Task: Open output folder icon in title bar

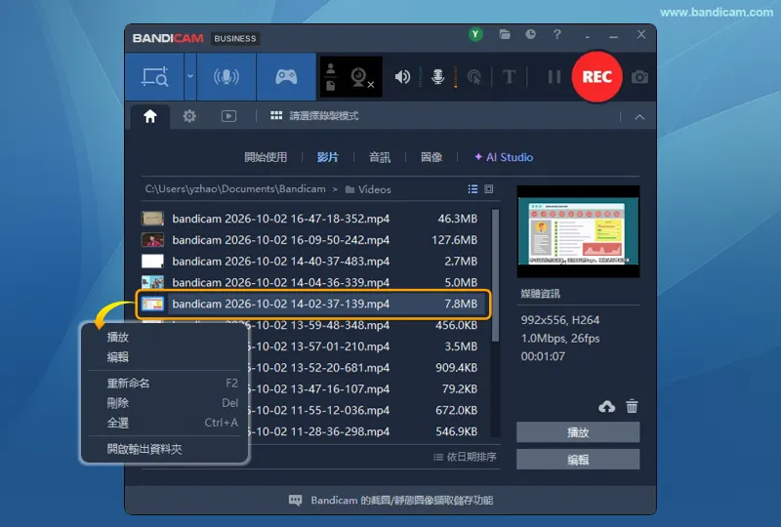Action: (505, 34)
